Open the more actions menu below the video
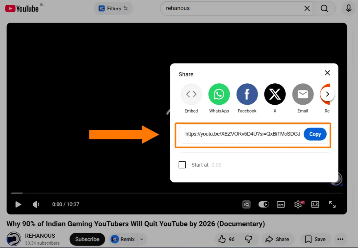The width and height of the screenshot is (358, 248). coord(340,239)
